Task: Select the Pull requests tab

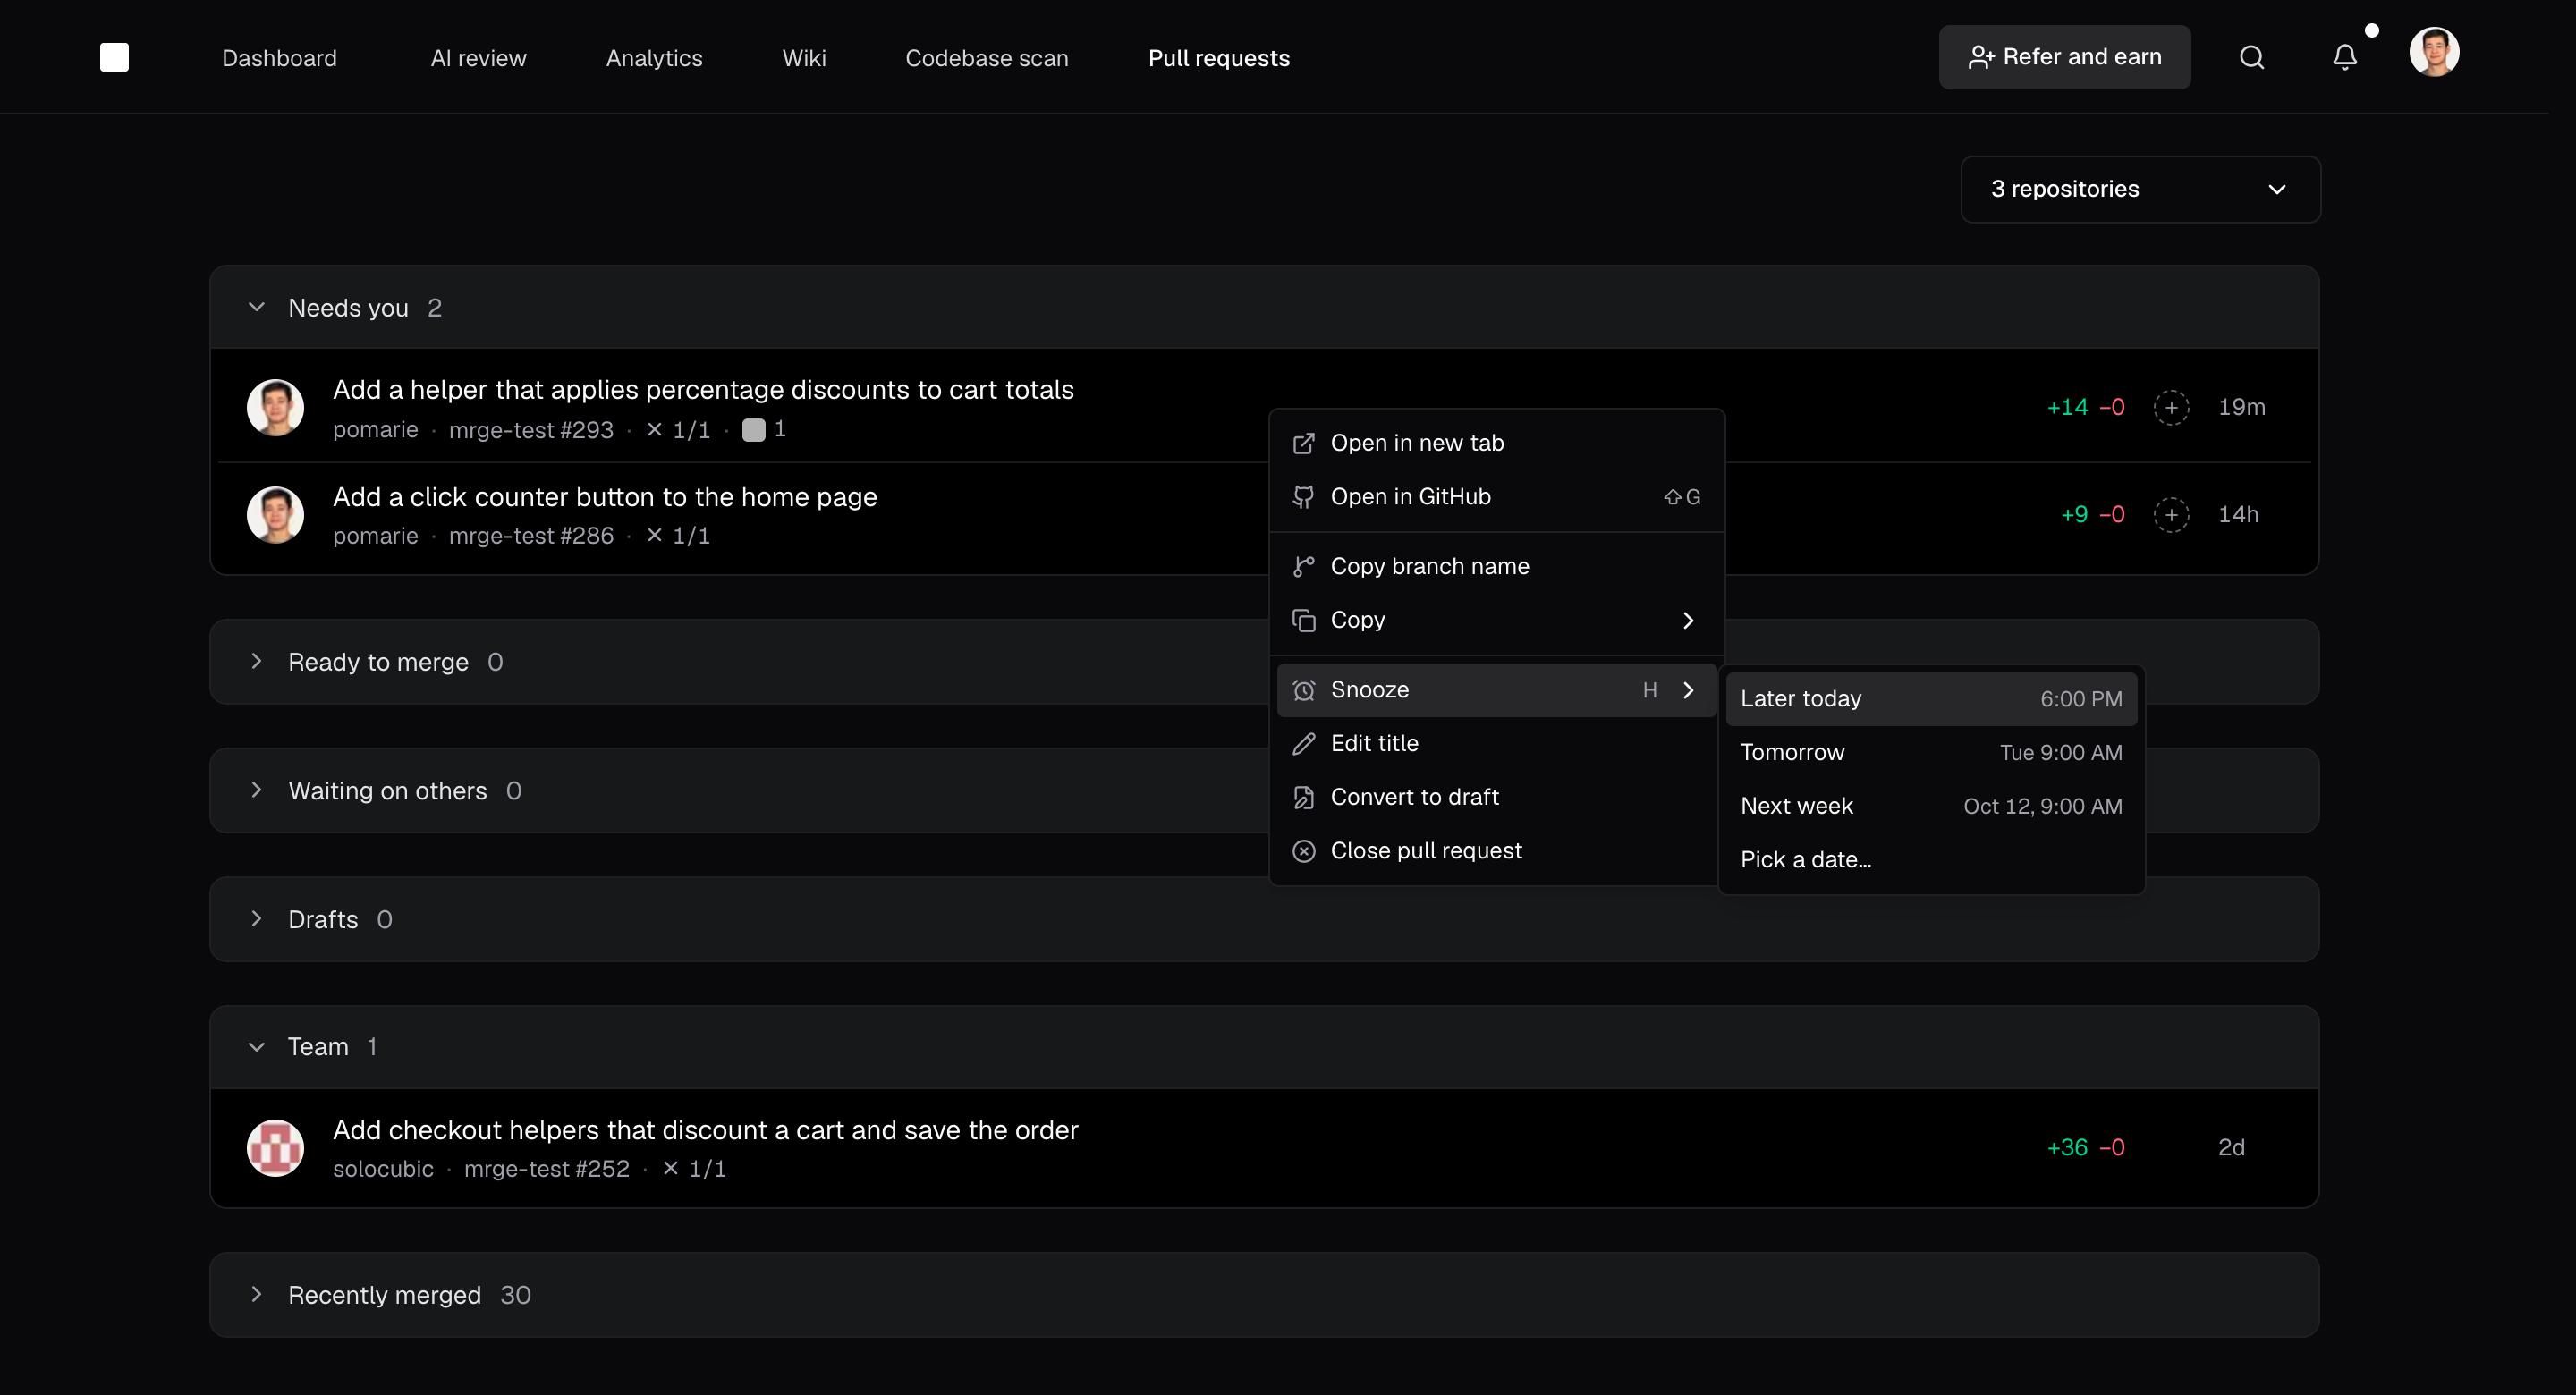Action: click(1218, 58)
